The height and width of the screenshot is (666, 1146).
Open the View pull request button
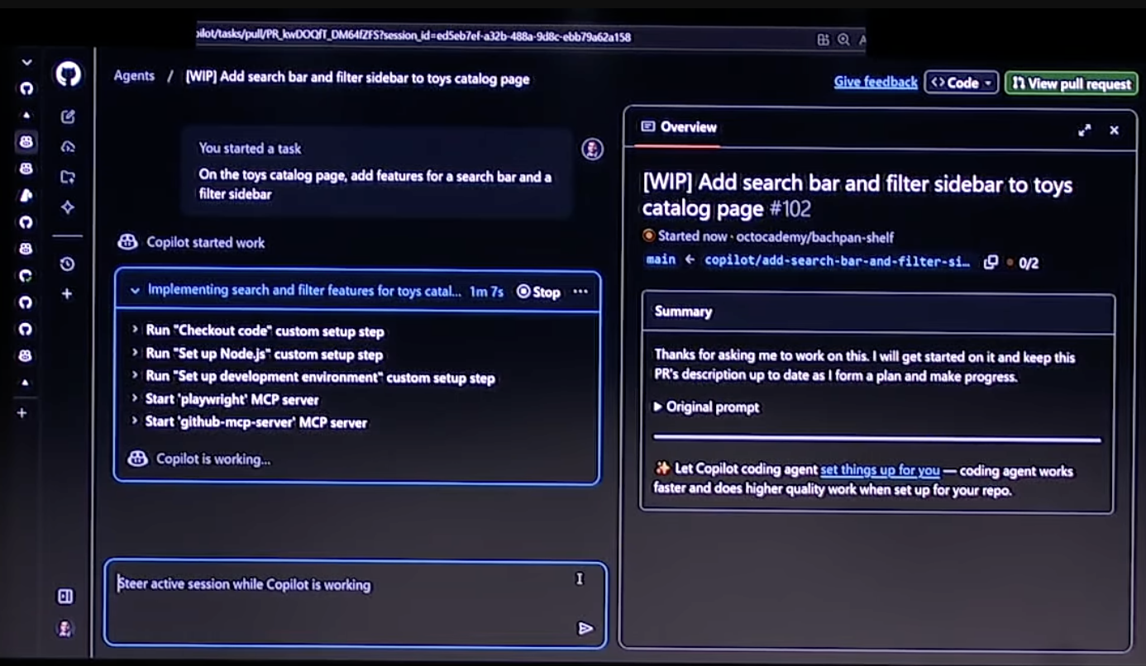point(1071,83)
